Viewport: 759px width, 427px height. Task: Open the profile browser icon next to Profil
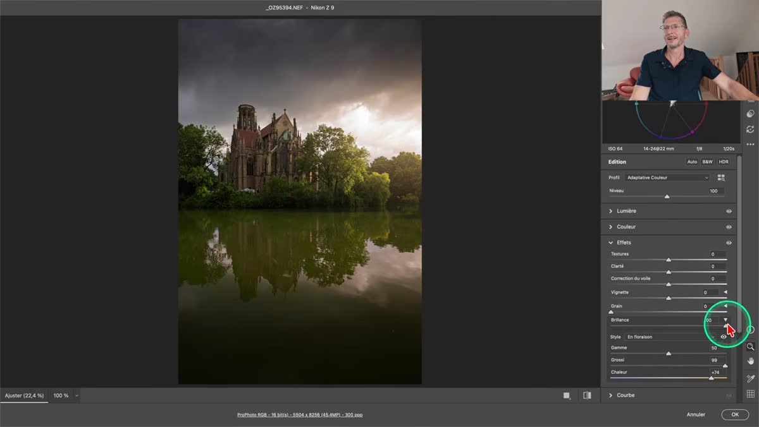click(721, 178)
